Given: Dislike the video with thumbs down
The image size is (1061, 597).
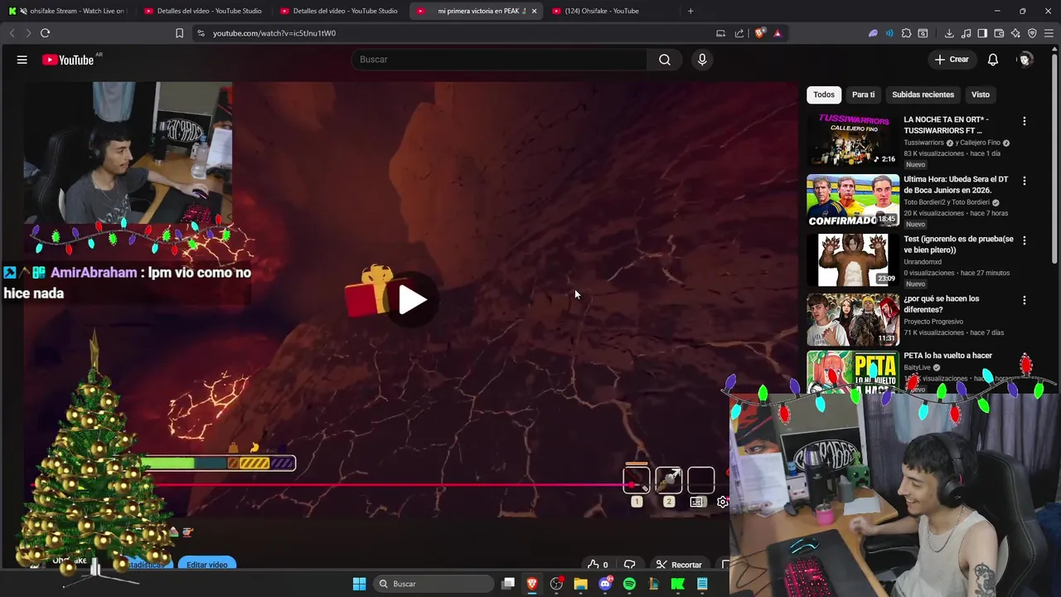Looking at the screenshot, I should tap(630, 565).
